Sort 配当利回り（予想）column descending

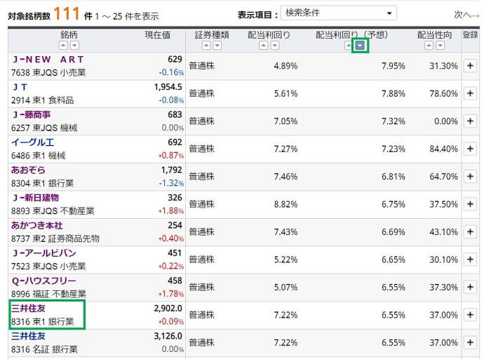coord(360,46)
